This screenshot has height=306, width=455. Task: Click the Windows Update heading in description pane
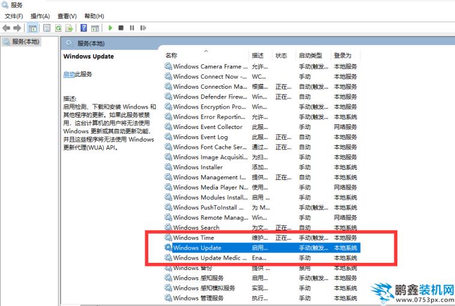pos(88,56)
